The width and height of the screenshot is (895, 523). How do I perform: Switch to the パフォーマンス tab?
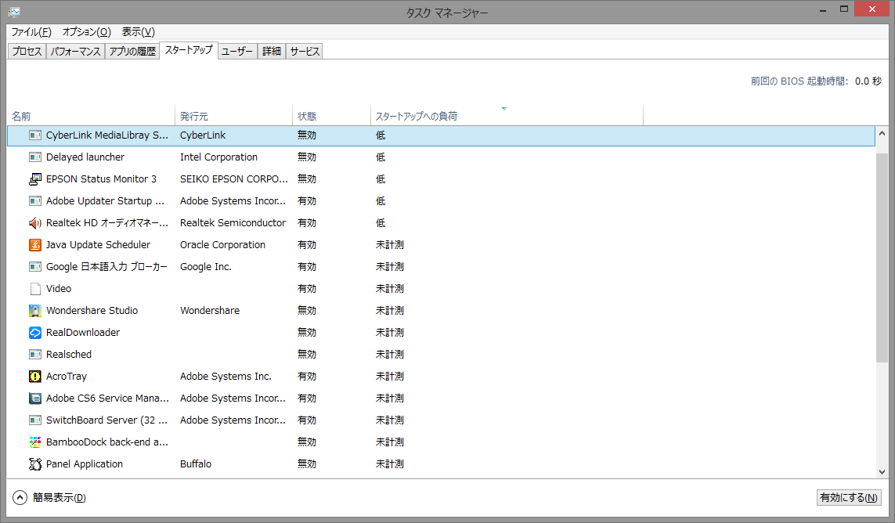click(75, 52)
